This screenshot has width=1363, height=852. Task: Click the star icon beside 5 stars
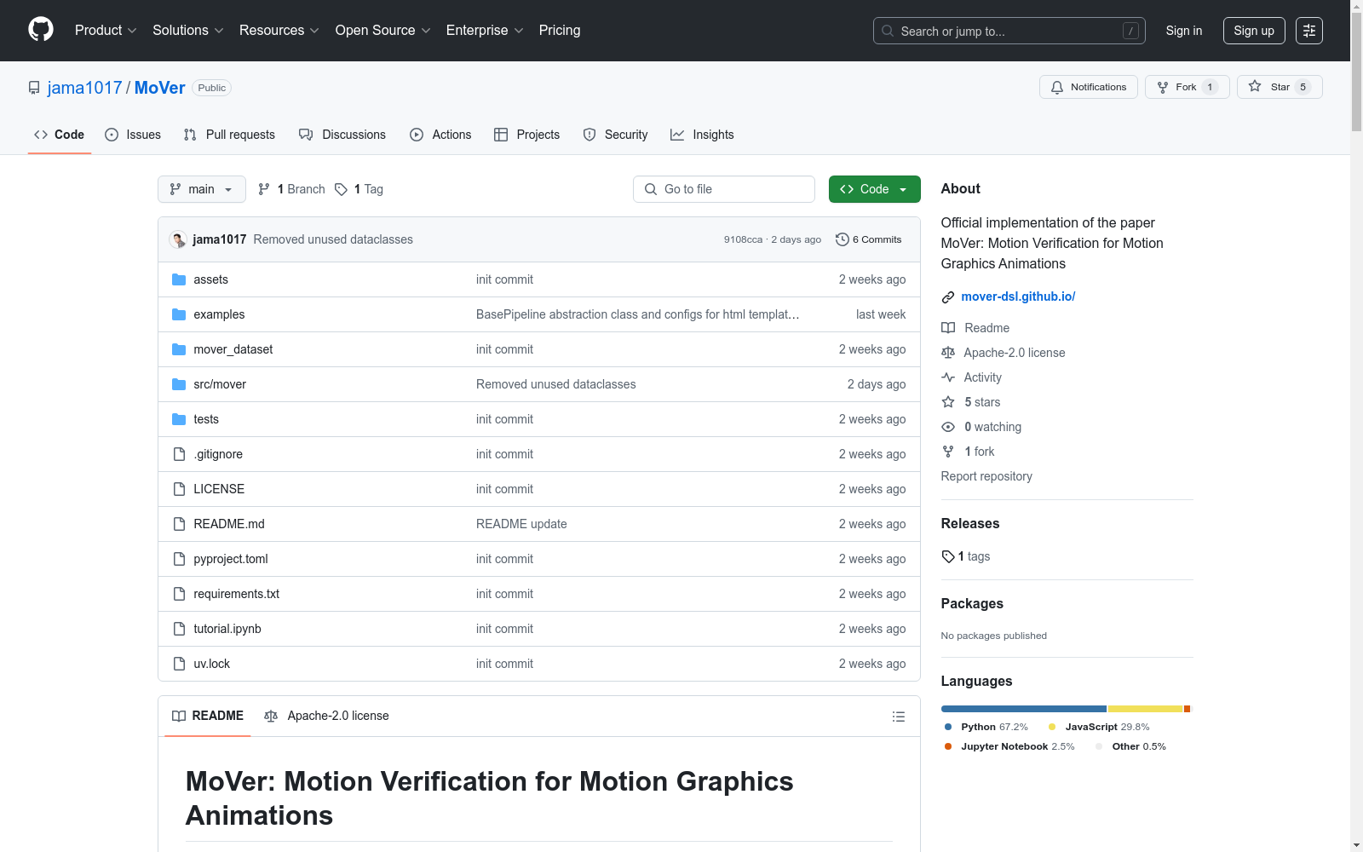click(x=948, y=402)
